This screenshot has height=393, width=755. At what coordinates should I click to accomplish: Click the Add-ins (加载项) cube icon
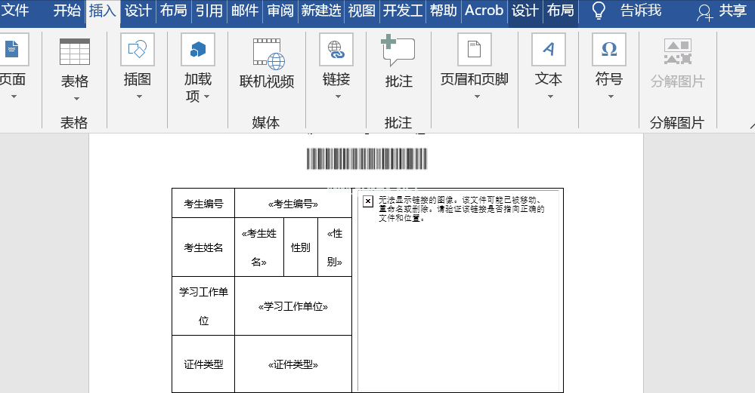tap(198, 50)
